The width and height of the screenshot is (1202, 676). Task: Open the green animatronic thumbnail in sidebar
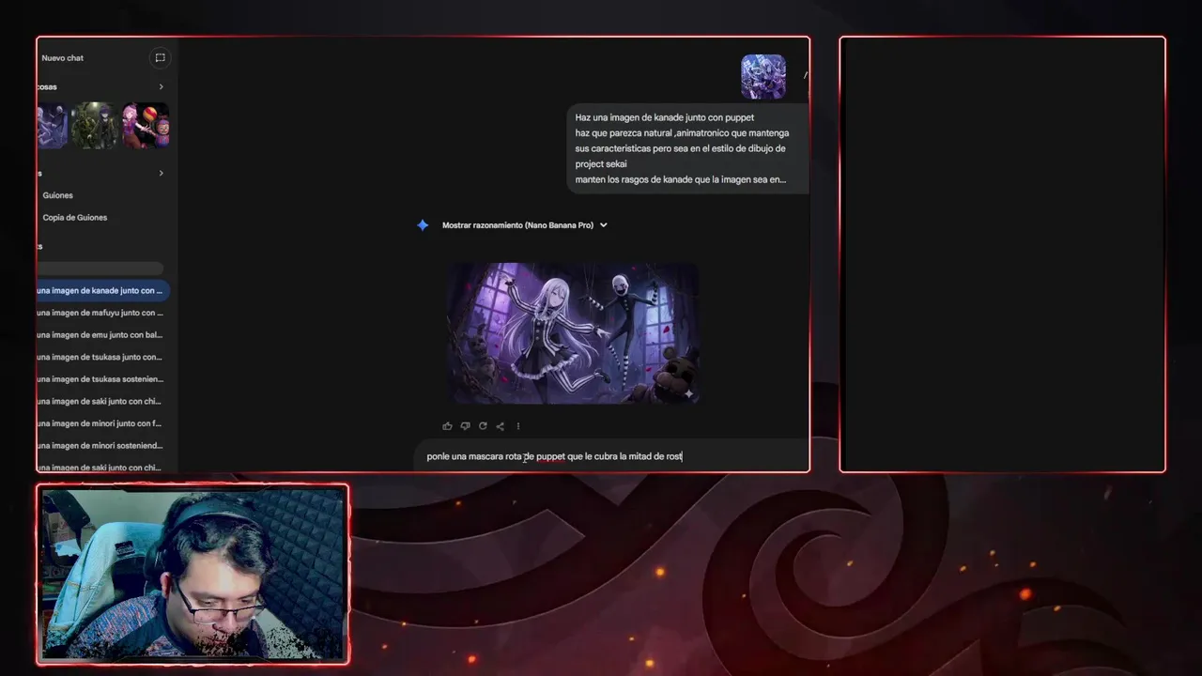(x=94, y=126)
